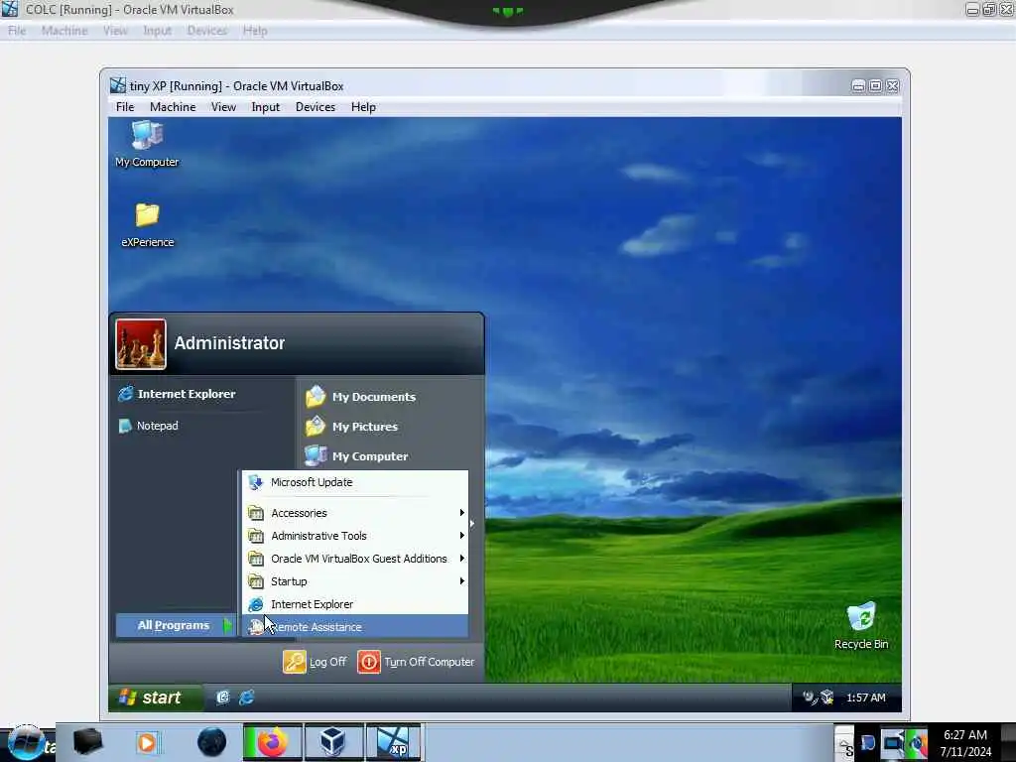Click host clock showing 6:27 AM
The height and width of the screenshot is (762, 1016).
pos(965,743)
